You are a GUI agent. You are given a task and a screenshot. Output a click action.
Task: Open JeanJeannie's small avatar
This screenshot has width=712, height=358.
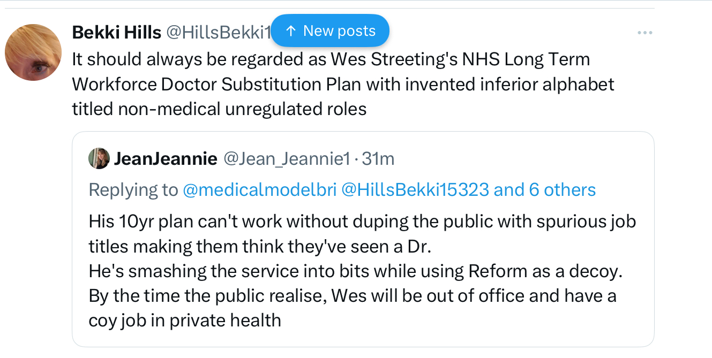(99, 158)
